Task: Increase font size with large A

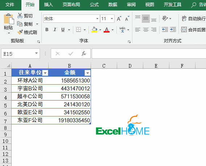Action: [119, 18]
